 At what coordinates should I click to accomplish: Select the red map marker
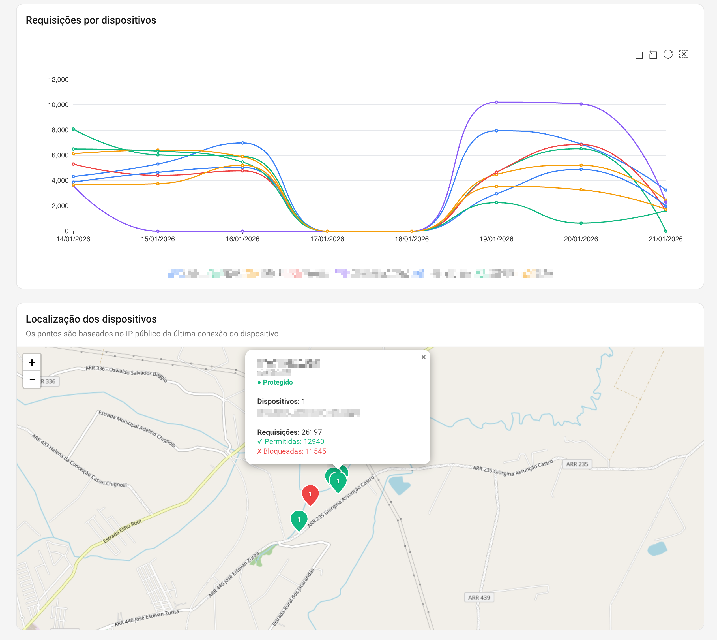point(310,494)
